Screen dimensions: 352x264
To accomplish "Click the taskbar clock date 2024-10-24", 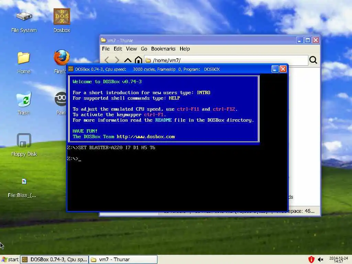I will 339,258.
